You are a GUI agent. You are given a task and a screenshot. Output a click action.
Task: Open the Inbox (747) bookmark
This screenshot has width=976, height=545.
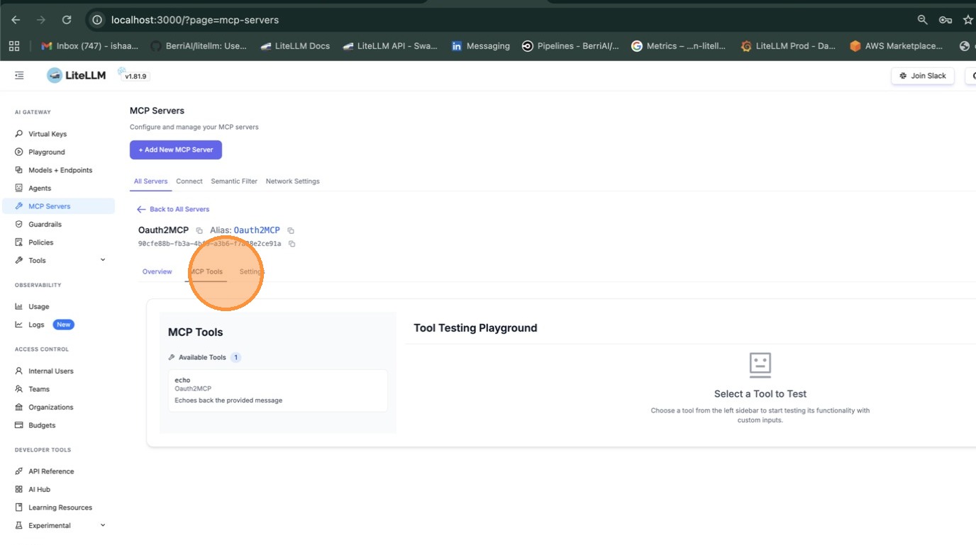coord(90,46)
